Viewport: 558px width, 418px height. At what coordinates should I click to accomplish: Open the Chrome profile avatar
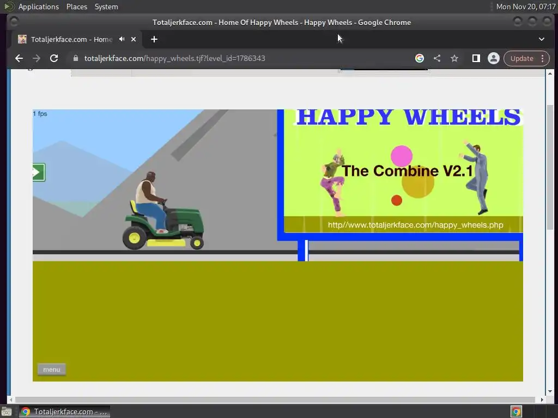(494, 58)
